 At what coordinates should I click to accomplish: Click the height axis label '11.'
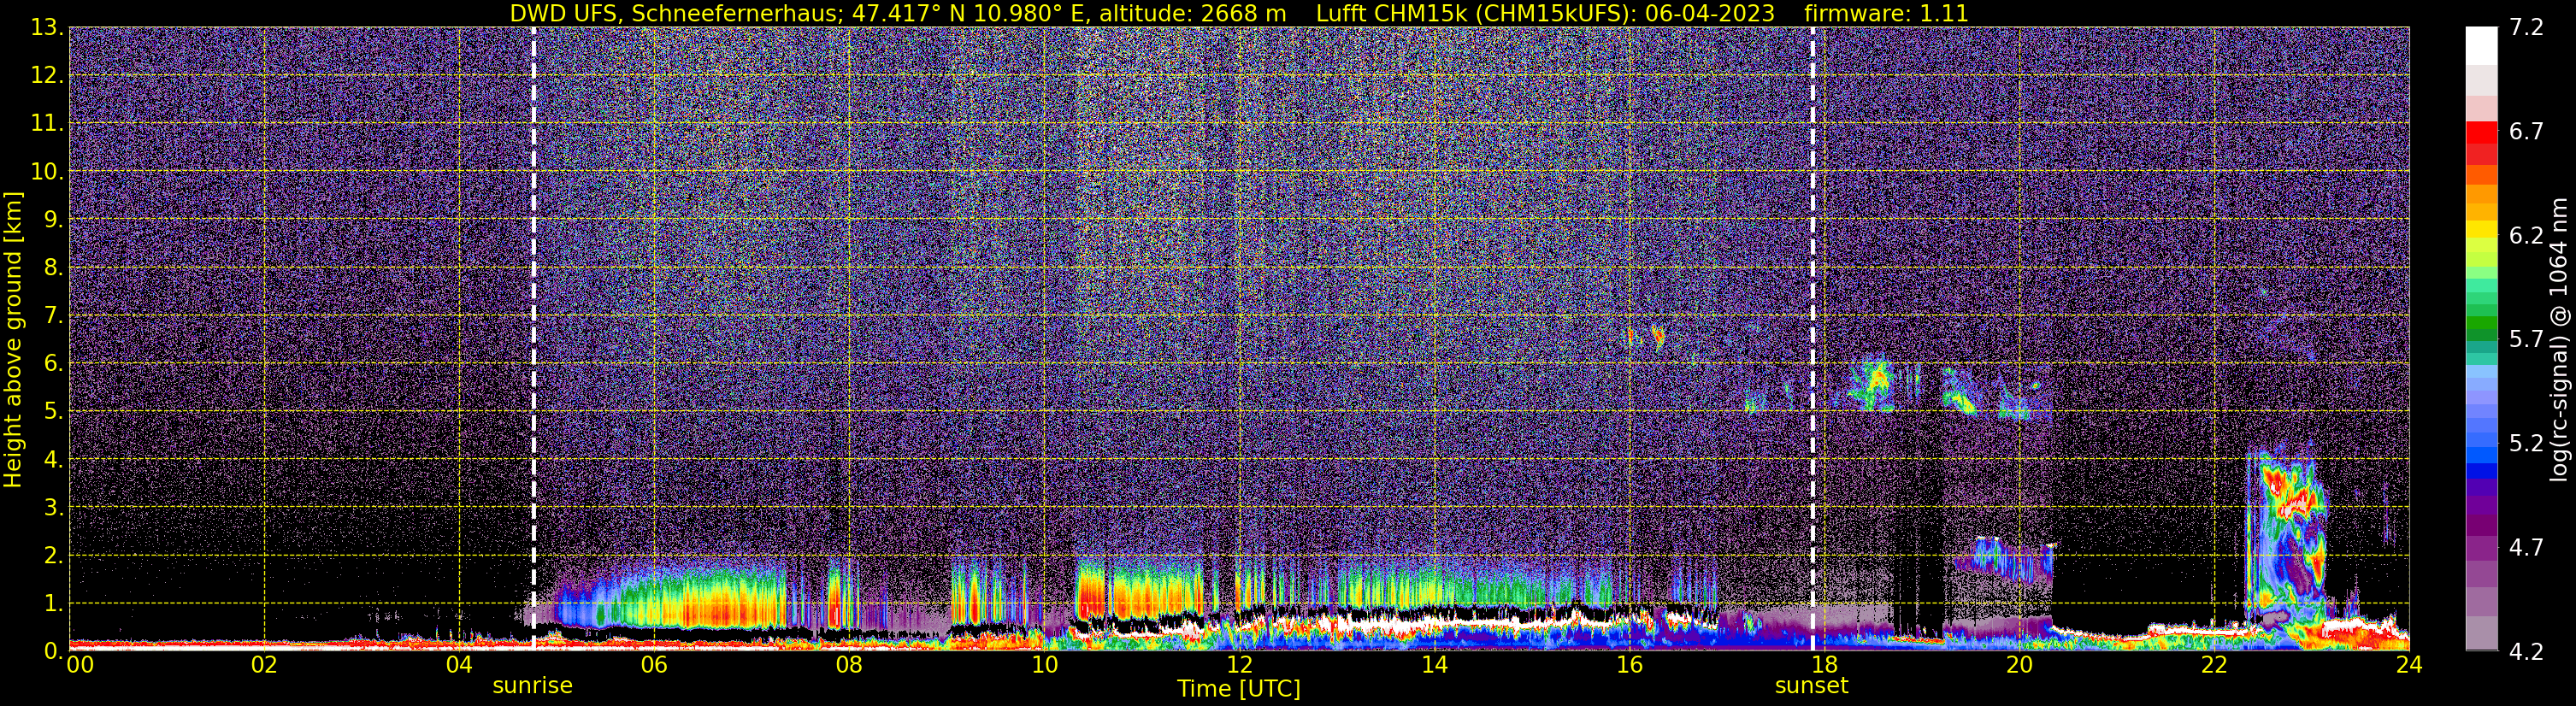point(47,124)
